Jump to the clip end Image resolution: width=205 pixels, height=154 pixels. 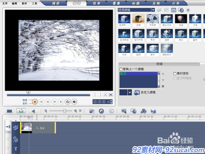61,102
